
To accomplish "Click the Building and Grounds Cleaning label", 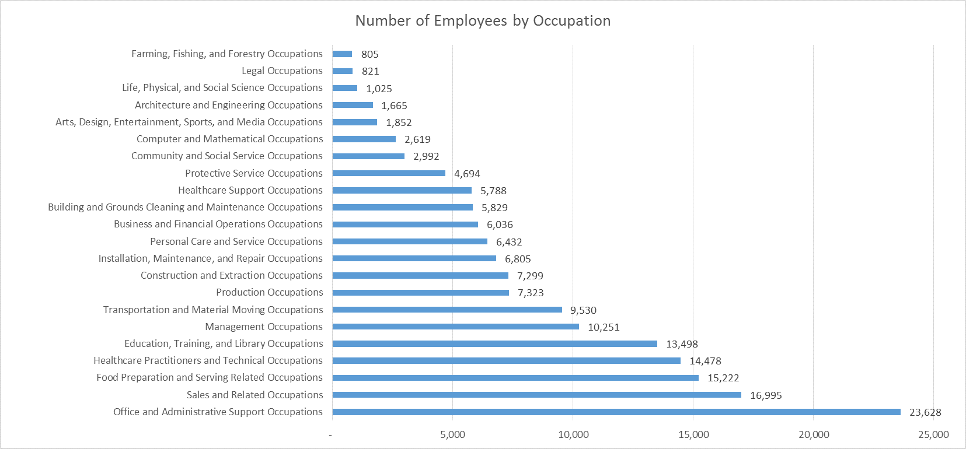I will [185, 207].
